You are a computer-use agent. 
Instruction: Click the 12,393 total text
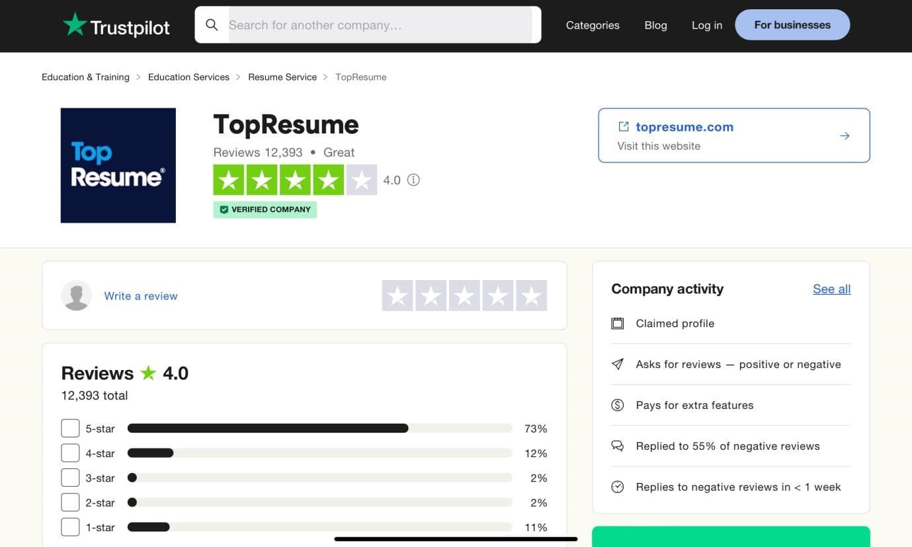95,396
